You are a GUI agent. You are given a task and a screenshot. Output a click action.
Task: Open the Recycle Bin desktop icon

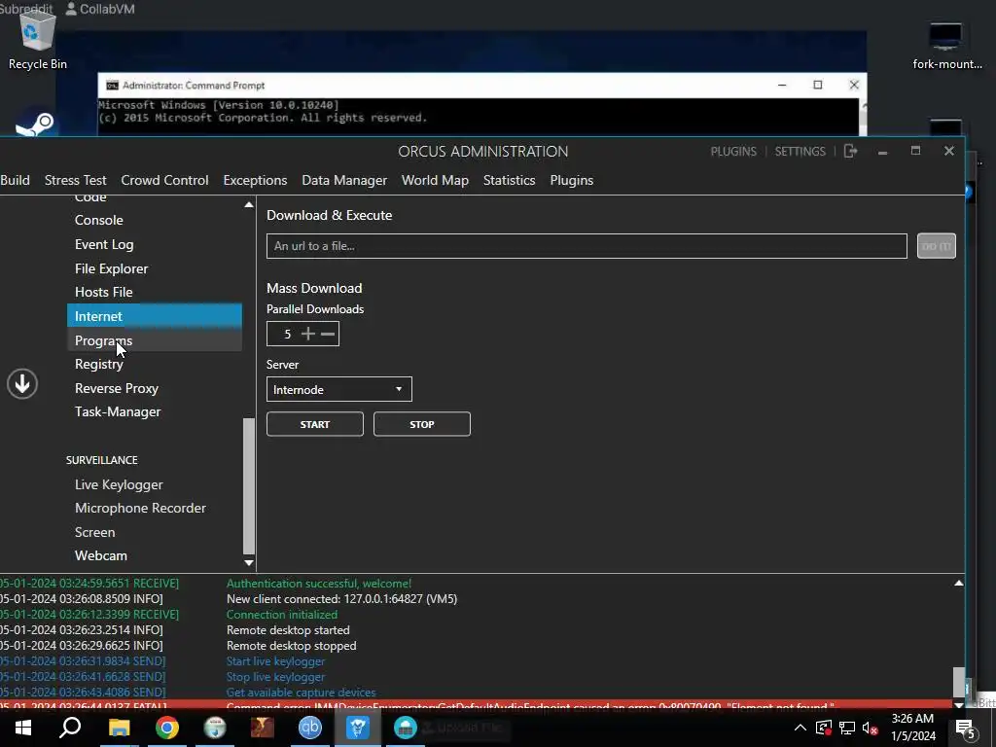(x=37, y=39)
